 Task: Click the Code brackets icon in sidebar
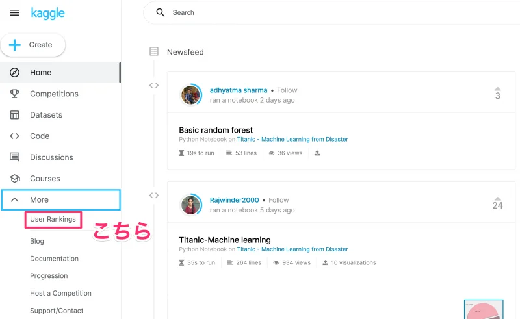(x=14, y=136)
